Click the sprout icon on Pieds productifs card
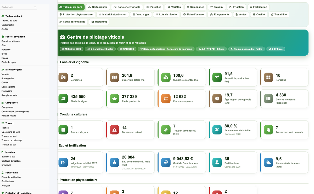The width and height of the screenshot is (314, 194). 114,98
